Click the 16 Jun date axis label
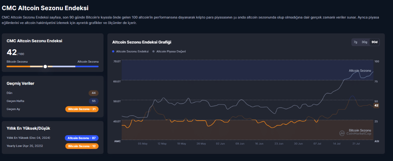 coord(259,143)
